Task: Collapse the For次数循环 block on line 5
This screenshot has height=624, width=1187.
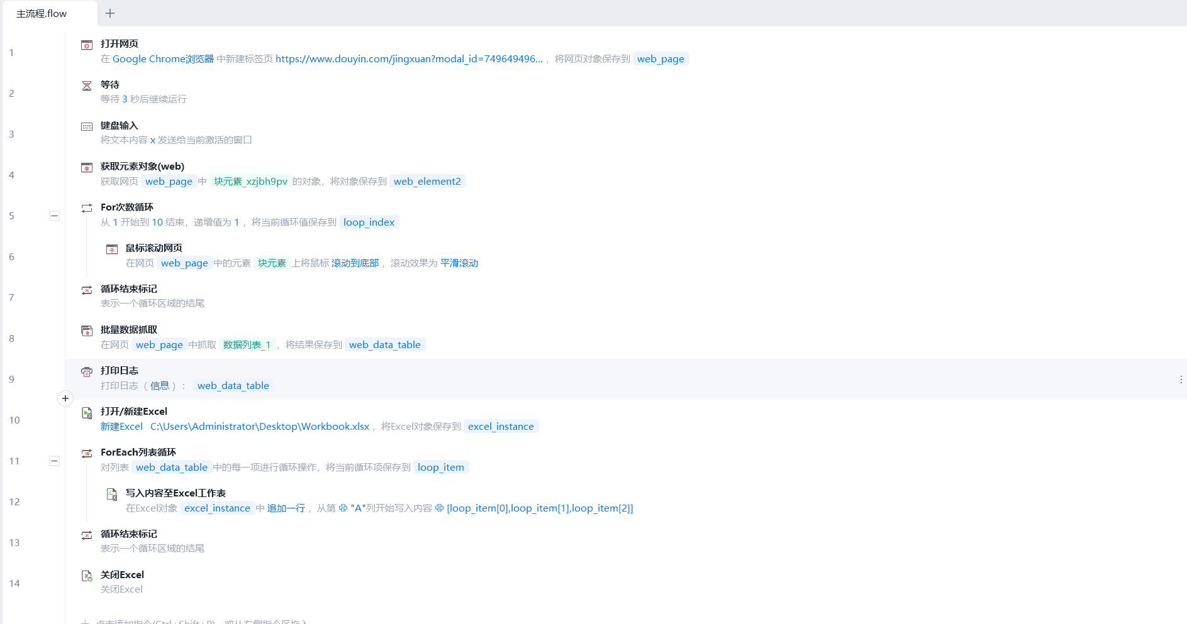Action: click(55, 216)
